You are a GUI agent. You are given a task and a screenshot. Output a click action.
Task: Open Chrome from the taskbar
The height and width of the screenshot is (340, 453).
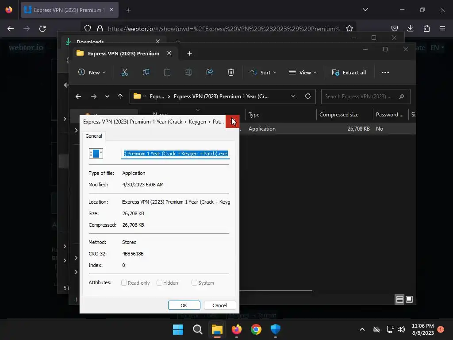256,329
